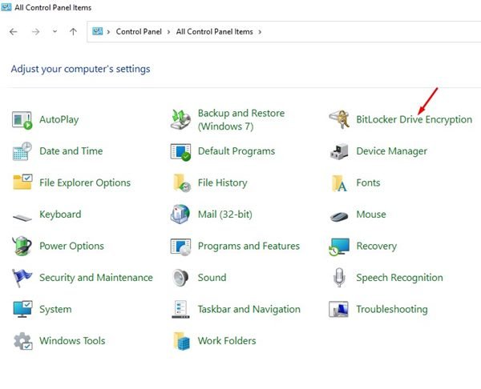Click the BitLocker key icon
The width and height of the screenshot is (481, 389).
(339, 119)
